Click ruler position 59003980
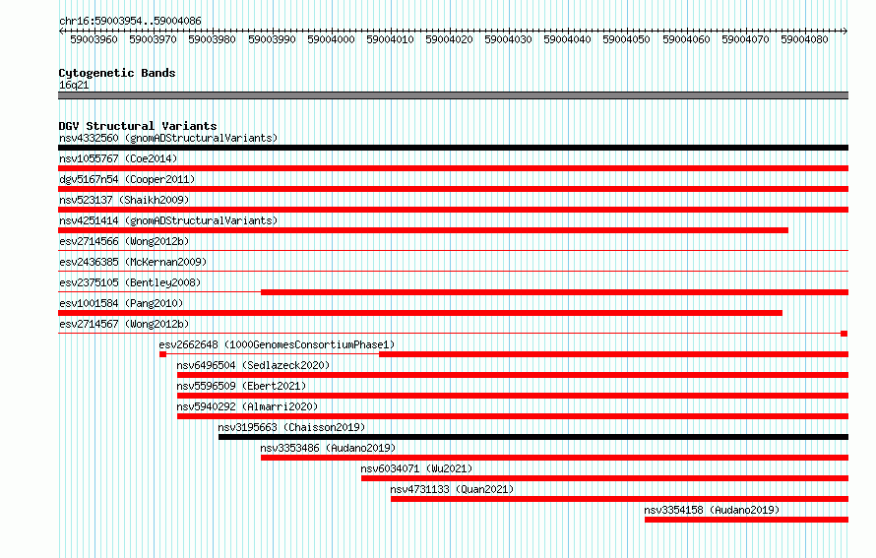Screen dimensions: 876x558 tap(213, 39)
